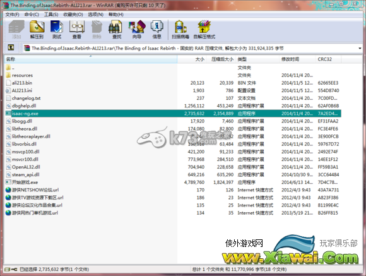Click the Delete (删除) toolbar icon
The image size is (366, 276).
97,29
